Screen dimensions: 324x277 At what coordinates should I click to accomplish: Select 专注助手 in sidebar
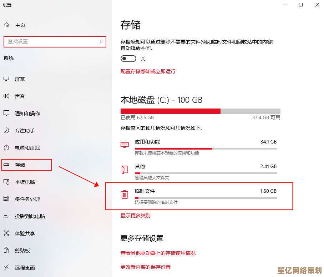[x=25, y=130]
